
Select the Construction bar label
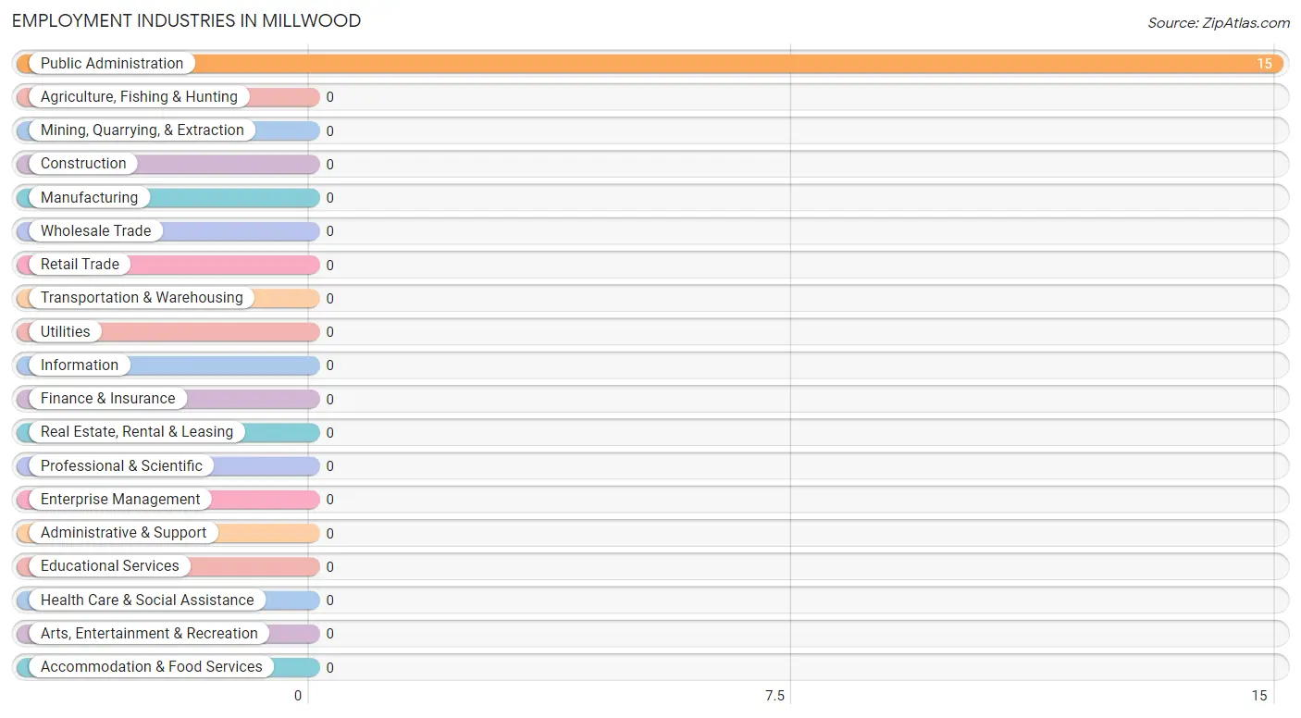coord(83,163)
